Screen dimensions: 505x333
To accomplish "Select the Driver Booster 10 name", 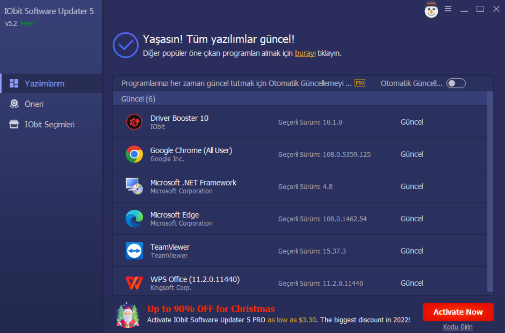I will [x=179, y=118].
